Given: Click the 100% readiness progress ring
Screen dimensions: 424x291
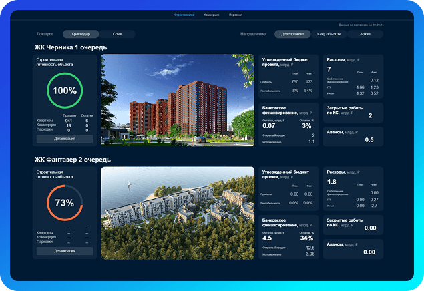Looking at the screenshot, I should click(x=65, y=91).
